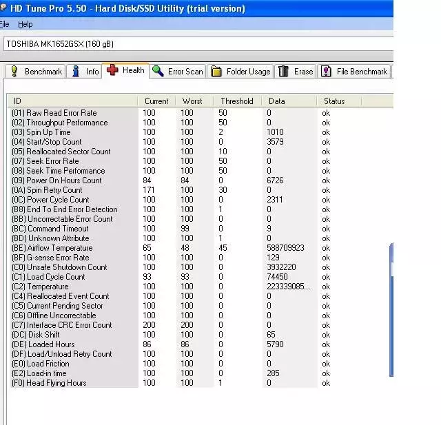Open the Help menu

[x=25, y=25]
